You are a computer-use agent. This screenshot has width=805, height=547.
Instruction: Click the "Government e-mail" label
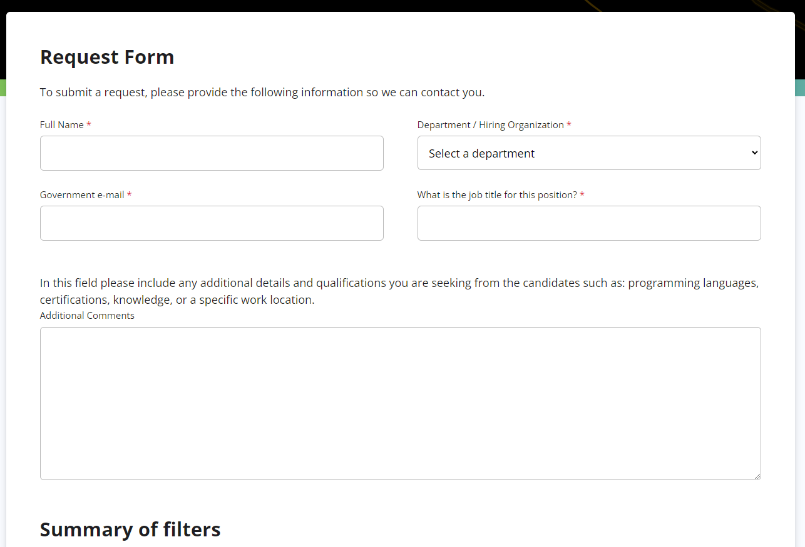pos(81,194)
